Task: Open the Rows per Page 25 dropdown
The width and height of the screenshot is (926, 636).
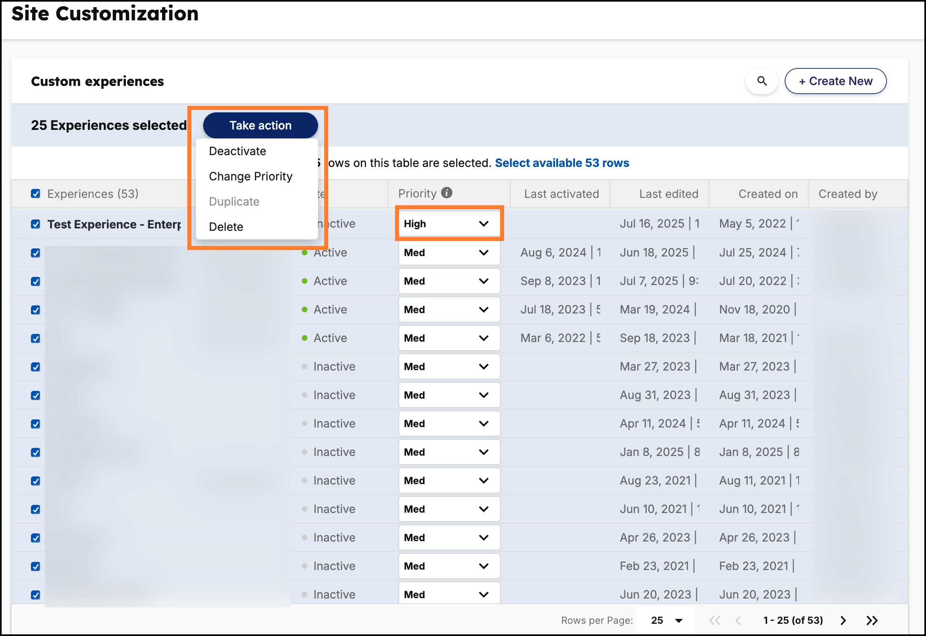Action: coord(667,620)
